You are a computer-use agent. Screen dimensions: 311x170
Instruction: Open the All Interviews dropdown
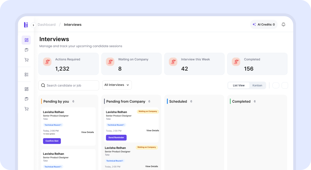tap(117, 85)
